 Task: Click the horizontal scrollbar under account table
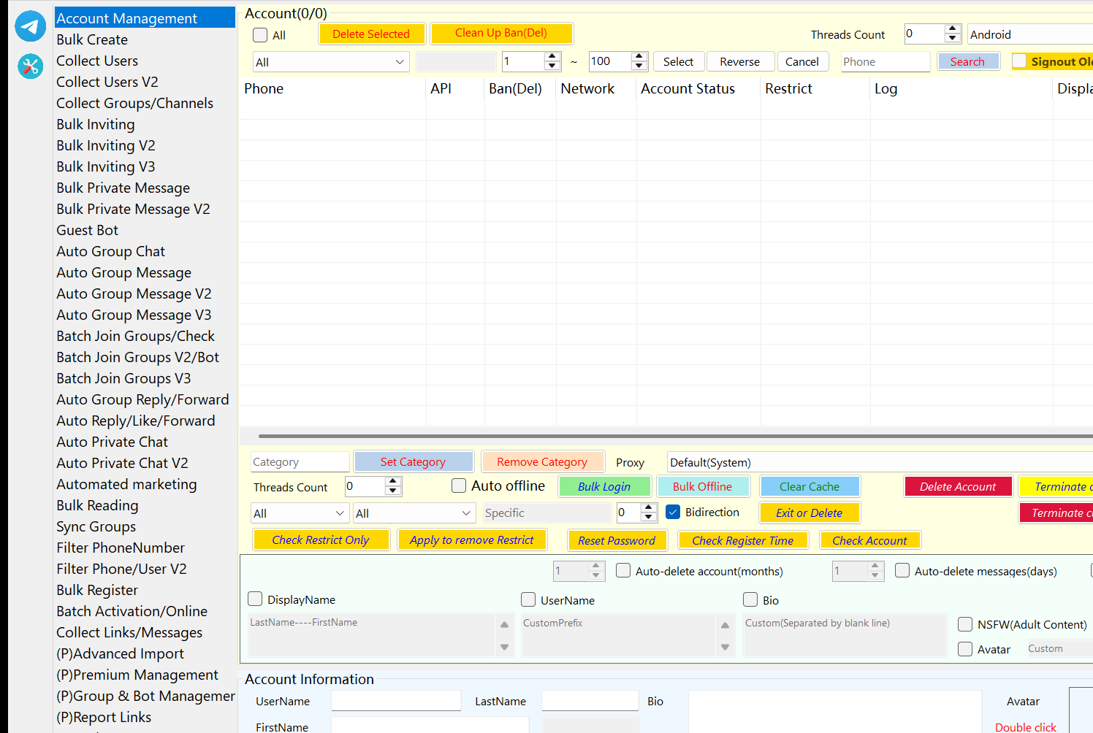[x=676, y=436]
